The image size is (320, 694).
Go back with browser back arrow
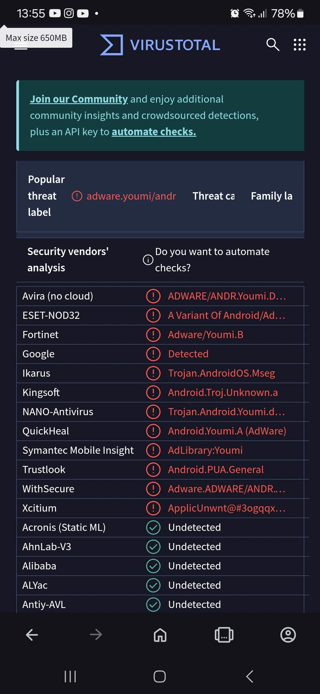tap(32, 635)
